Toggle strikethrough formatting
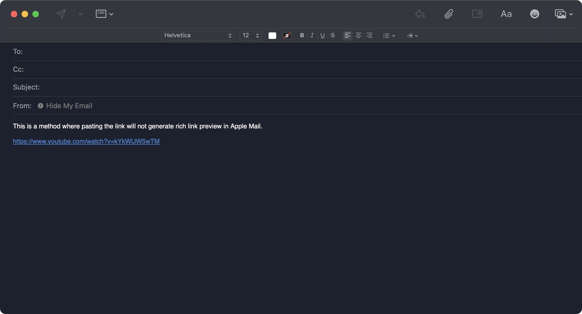The image size is (582, 314). pyautogui.click(x=333, y=35)
